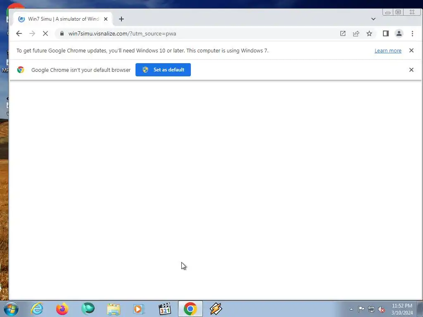The width and height of the screenshot is (423, 317).
Task: Click the Chrome logo in default browser bar
Action: (x=21, y=70)
